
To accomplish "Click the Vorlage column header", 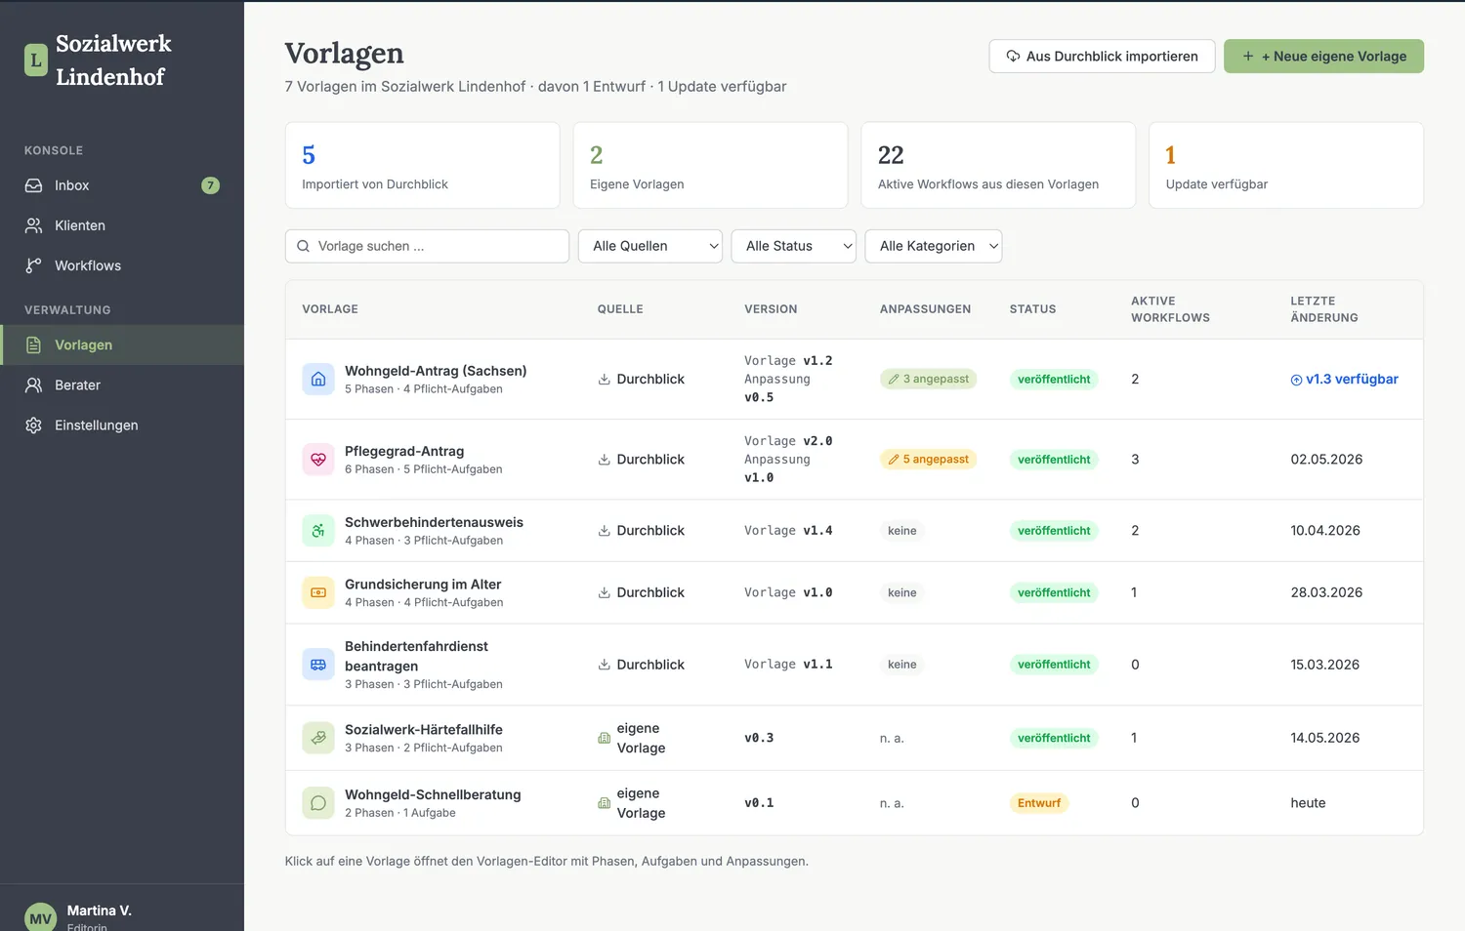I will tap(330, 309).
